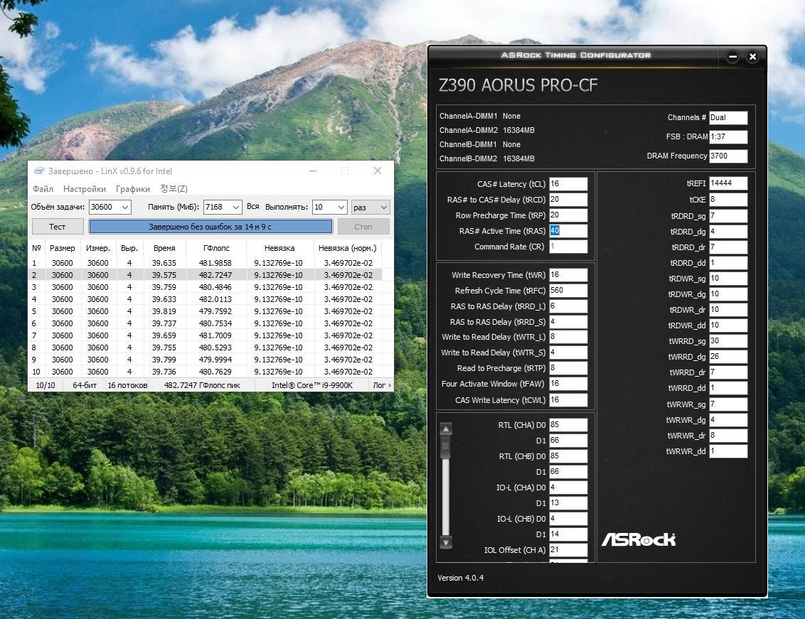Close the ASRock Timing Configurator window

click(752, 57)
